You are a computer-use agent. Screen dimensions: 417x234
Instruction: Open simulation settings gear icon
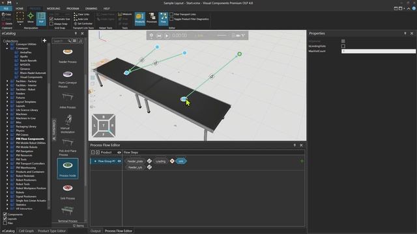coord(151,35)
